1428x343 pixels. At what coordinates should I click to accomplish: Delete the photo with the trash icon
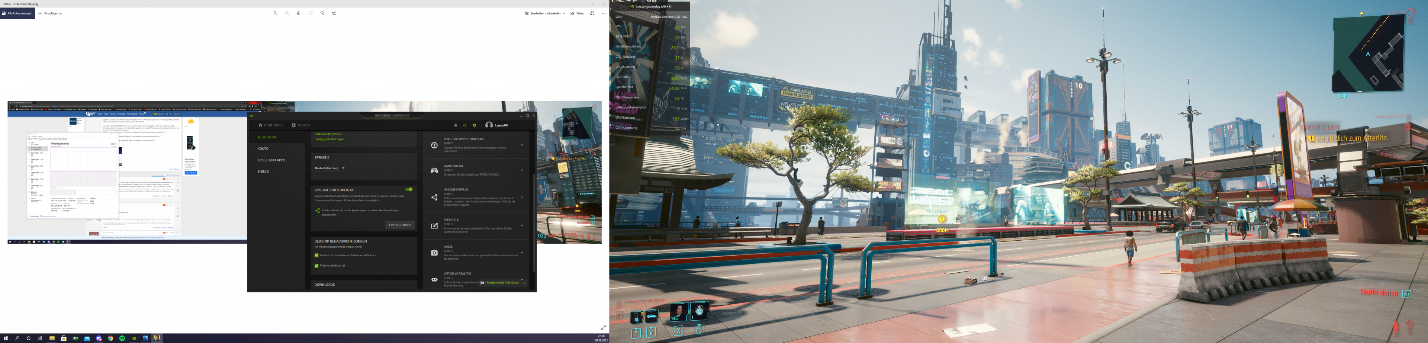pyautogui.click(x=299, y=13)
